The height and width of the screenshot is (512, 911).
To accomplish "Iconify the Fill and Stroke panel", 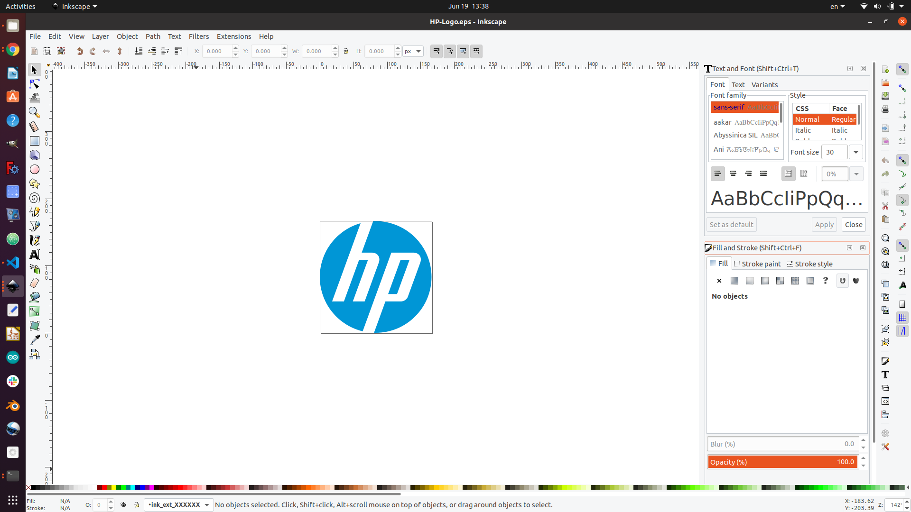I will 849,248.
